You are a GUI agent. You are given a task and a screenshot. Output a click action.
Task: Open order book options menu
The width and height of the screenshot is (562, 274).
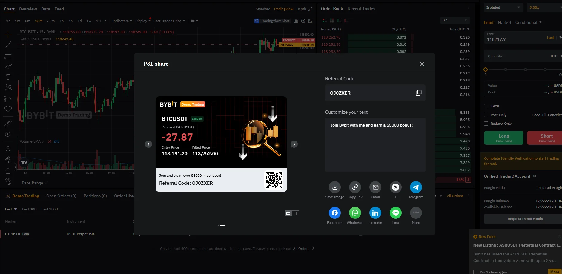(469, 9)
